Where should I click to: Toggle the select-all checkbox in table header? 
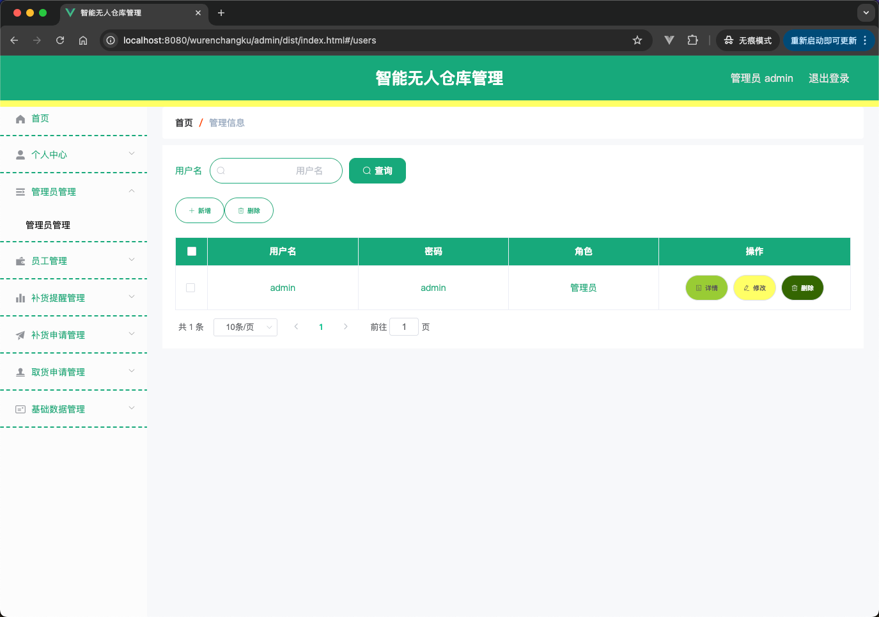click(192, 251)
